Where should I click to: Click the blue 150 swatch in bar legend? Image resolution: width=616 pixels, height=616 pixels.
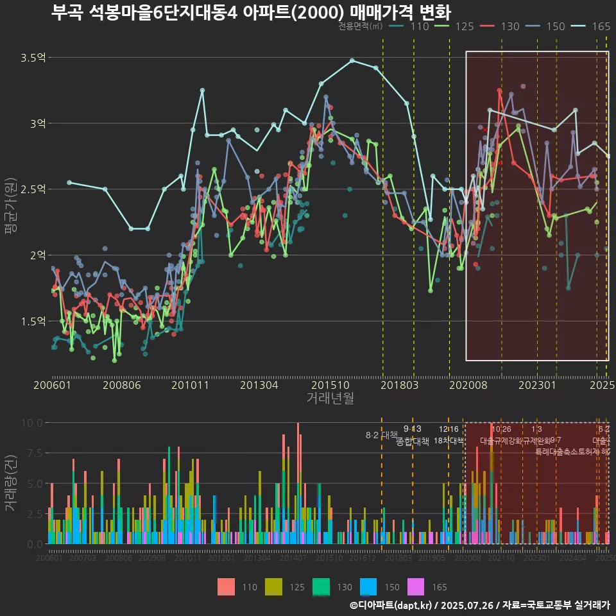click(x=368, y=587)
